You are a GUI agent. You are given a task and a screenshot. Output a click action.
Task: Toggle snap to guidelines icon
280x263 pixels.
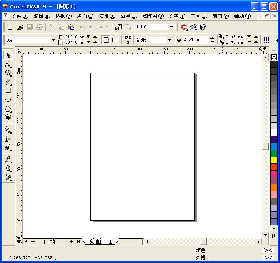pos(276,40)
